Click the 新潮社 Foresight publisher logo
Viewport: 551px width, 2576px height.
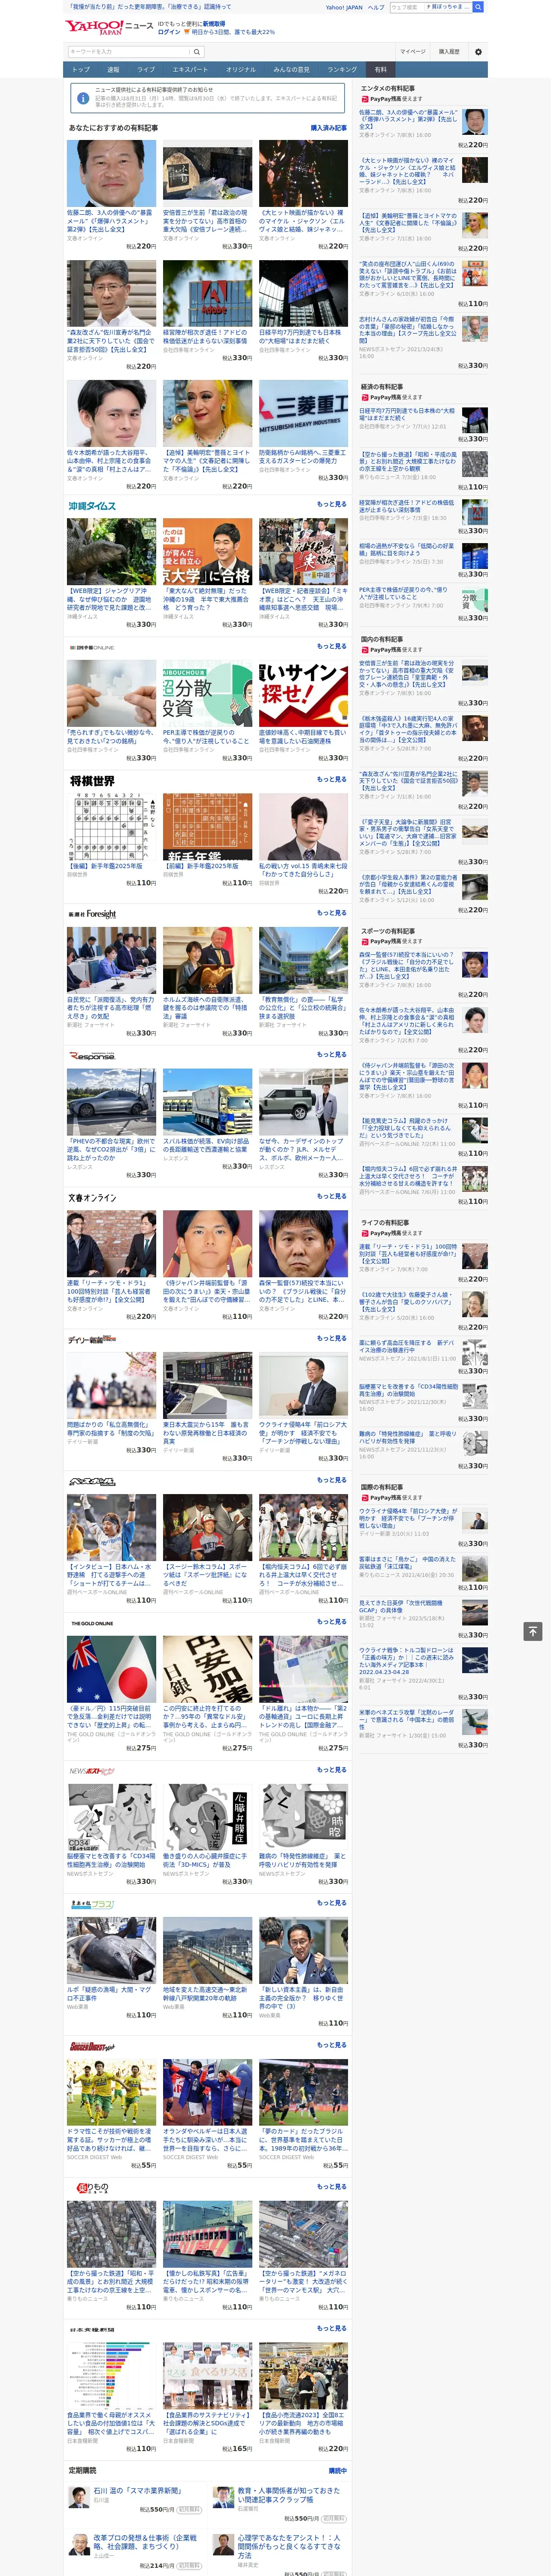92,914
